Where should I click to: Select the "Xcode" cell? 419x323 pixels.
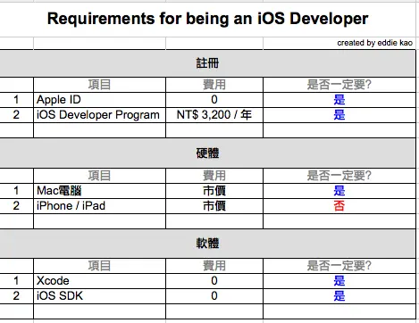point(99,281)
